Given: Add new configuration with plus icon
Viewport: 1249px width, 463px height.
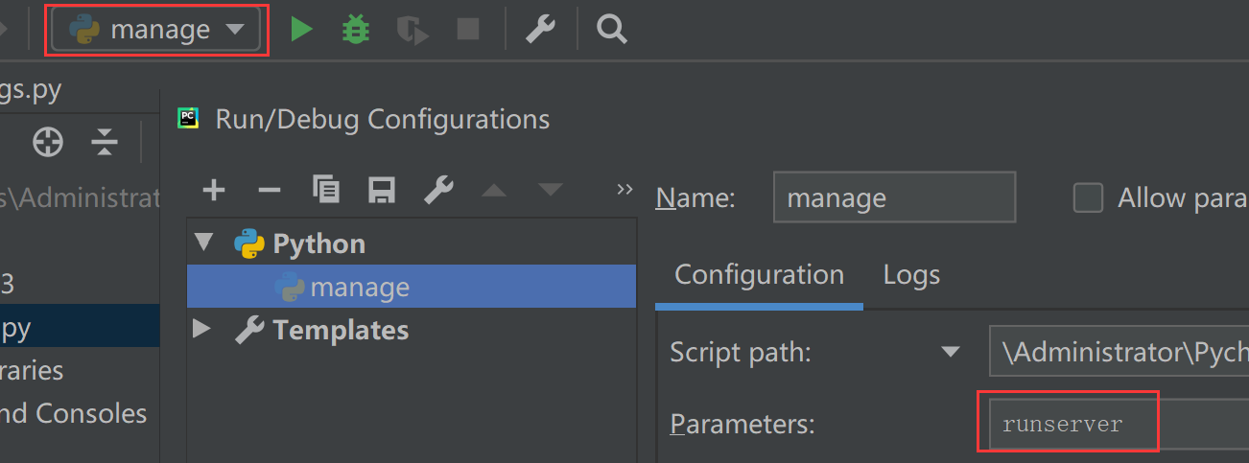Looking at the screenshot, I should (214, 190).
